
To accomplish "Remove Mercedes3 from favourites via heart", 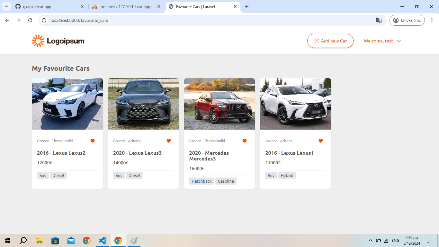I will [245, 141].
